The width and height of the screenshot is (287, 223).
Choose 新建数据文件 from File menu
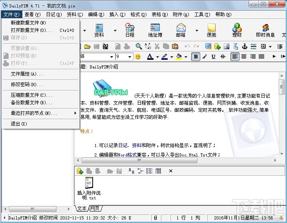point(40,23)
